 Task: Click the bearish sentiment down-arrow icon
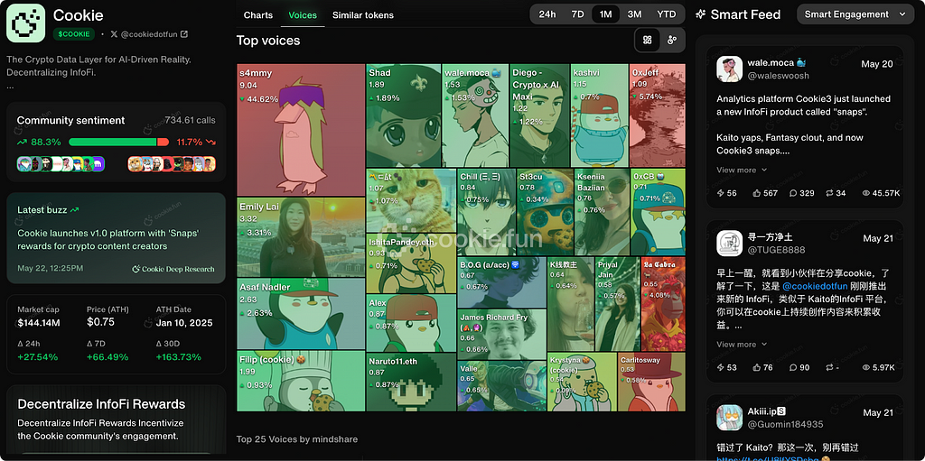[x=210, y=142]
